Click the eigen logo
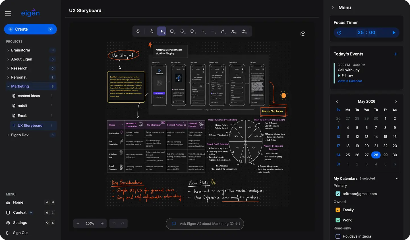The width and height of the screenshot is (410, 240). click(30, 13)
